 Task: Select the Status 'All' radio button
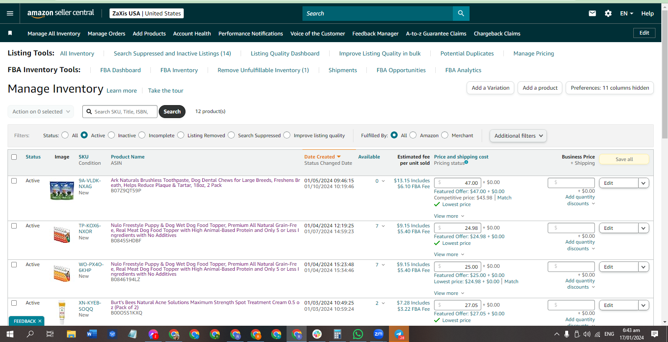[x=65, y=135]
